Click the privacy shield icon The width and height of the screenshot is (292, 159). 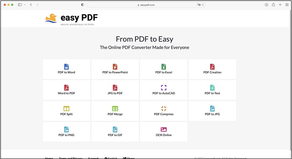click(83, 5)
